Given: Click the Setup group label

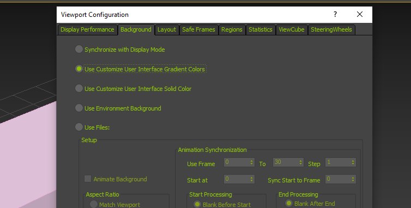Looking at the screenshot, I should (x=89, y=140).
